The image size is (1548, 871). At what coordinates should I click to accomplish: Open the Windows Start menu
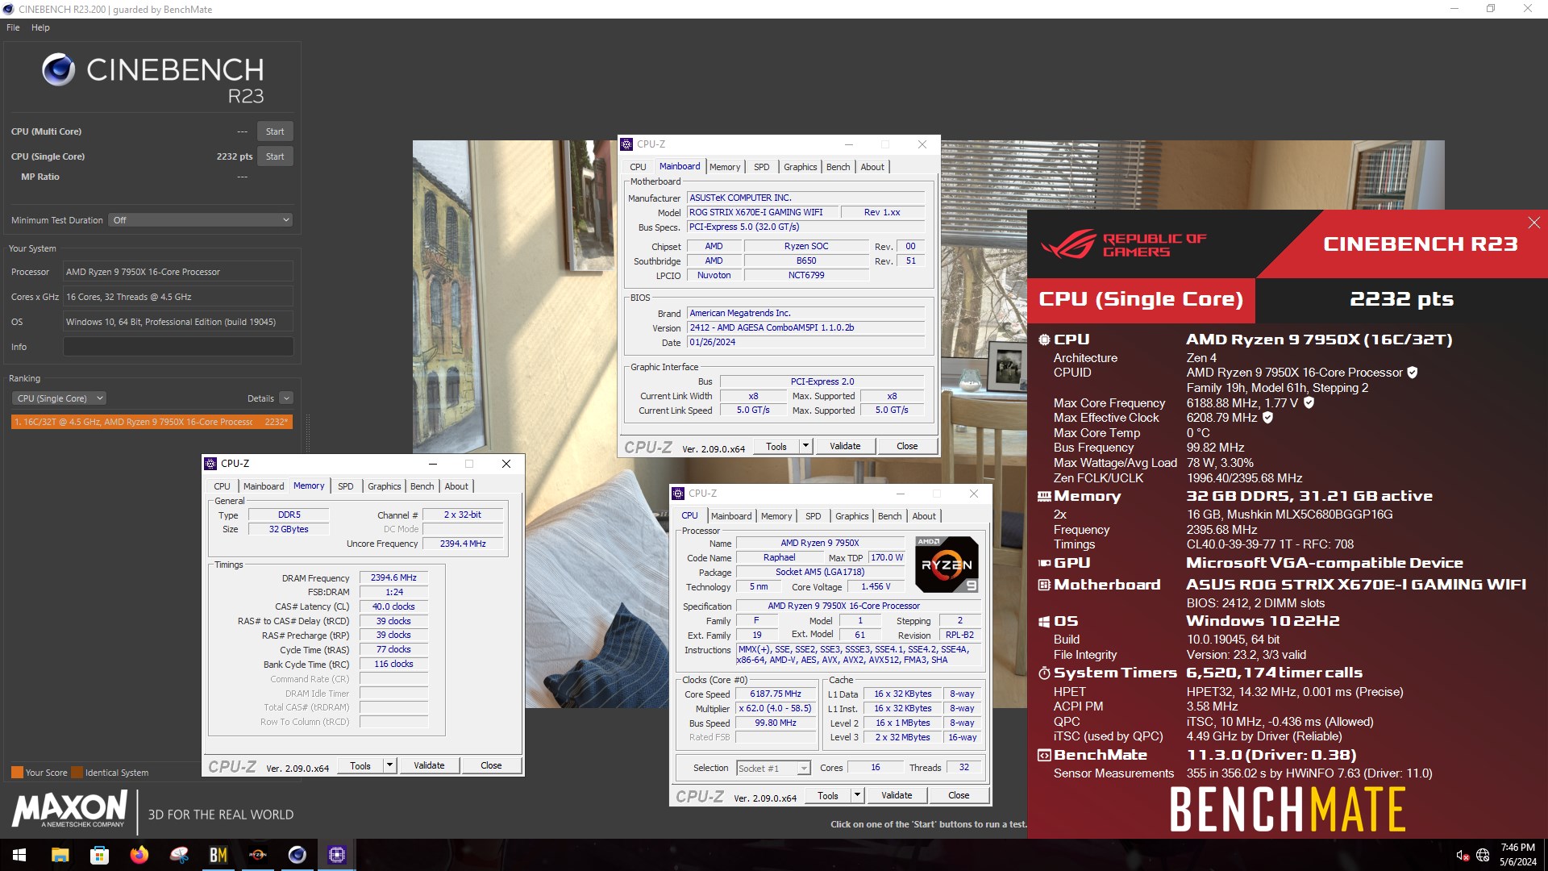click(x=19, y=855)
